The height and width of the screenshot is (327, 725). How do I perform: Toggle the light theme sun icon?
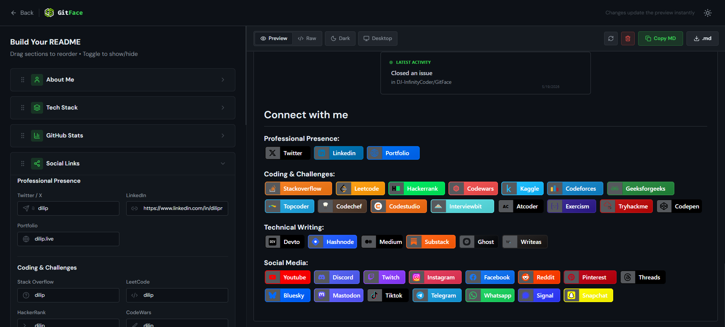pyautogui.click(x=708, y=13)
